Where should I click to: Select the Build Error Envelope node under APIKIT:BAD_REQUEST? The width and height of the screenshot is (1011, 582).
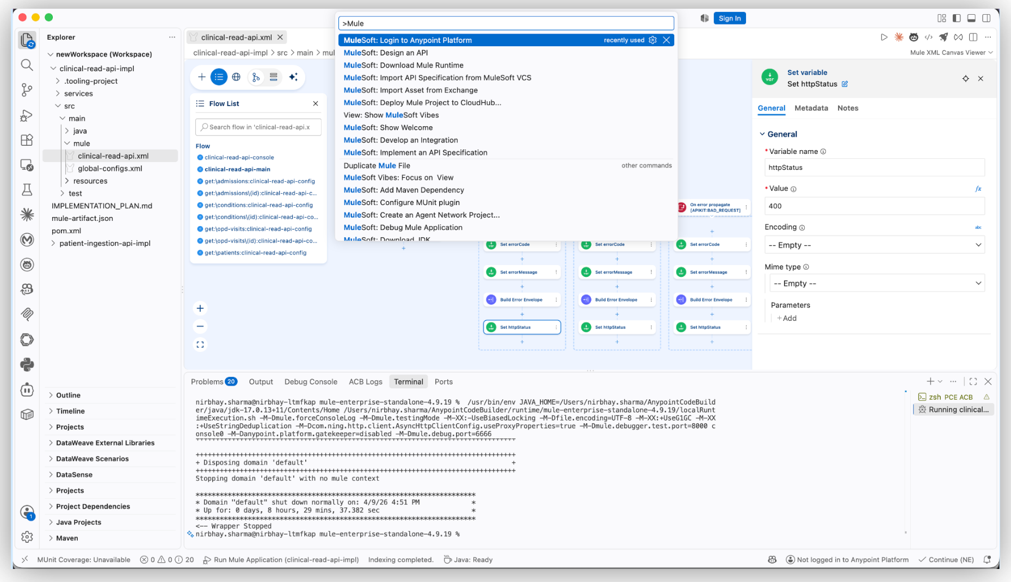(x=711, y=300)
